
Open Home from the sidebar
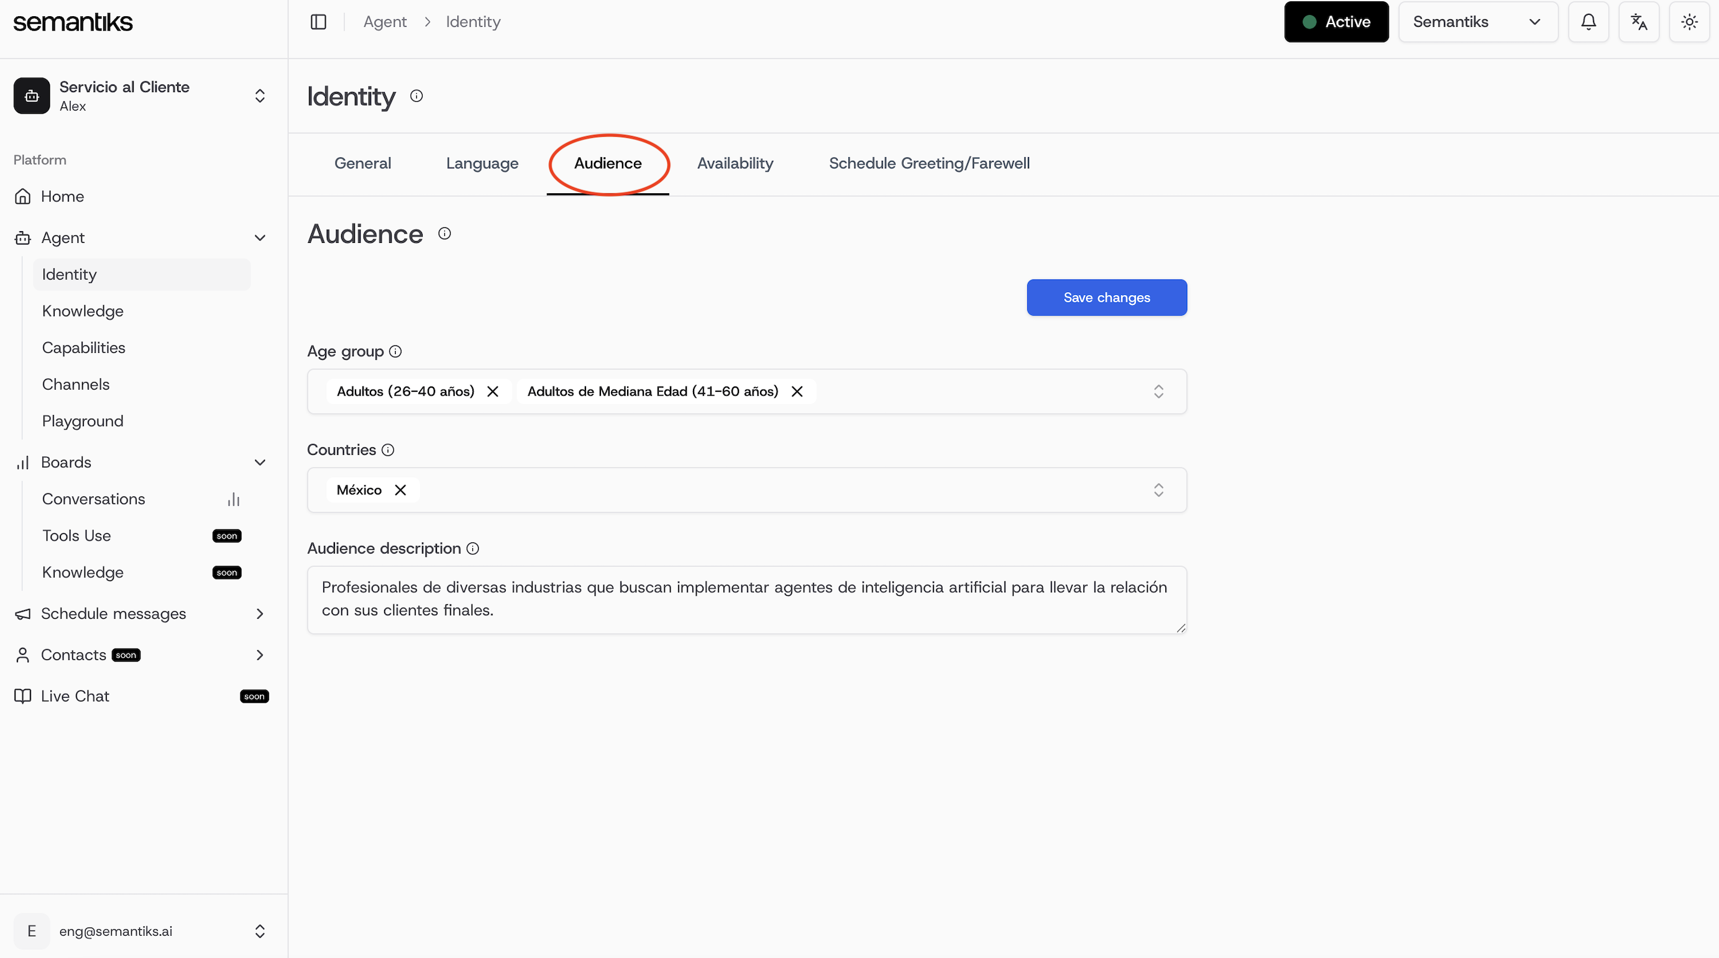coord(62,196)
